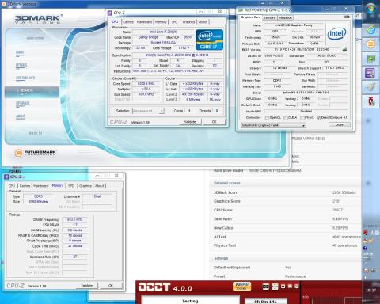The image size is (380, 304).
Task: Select Graphics Card tab in GPU-Z
Action: coord(251,17)
